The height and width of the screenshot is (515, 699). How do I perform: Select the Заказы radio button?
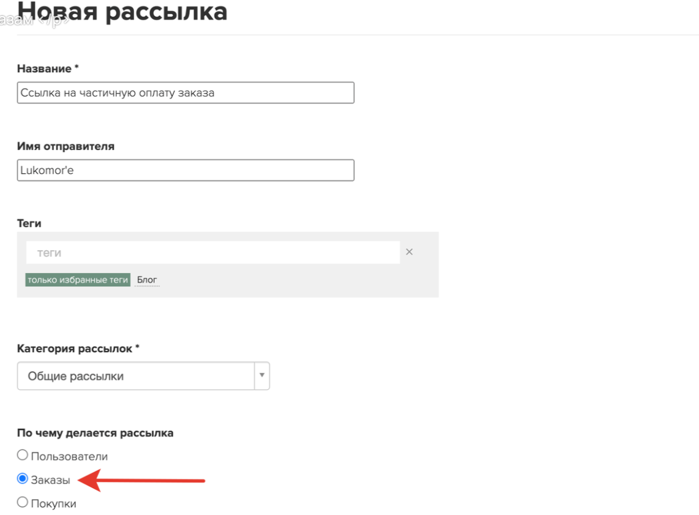[22, 478]
